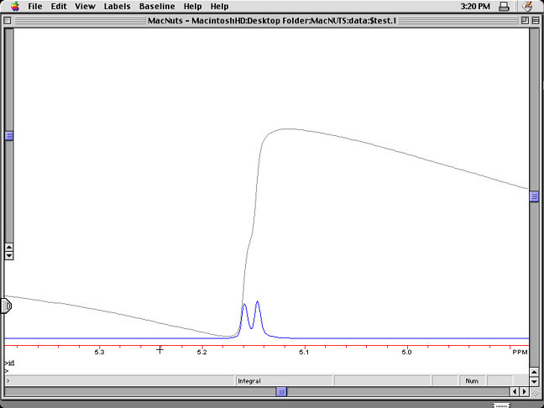Screen dimensions: 544x408
Task: Open the View menu
Action: [x=85, y=7]
